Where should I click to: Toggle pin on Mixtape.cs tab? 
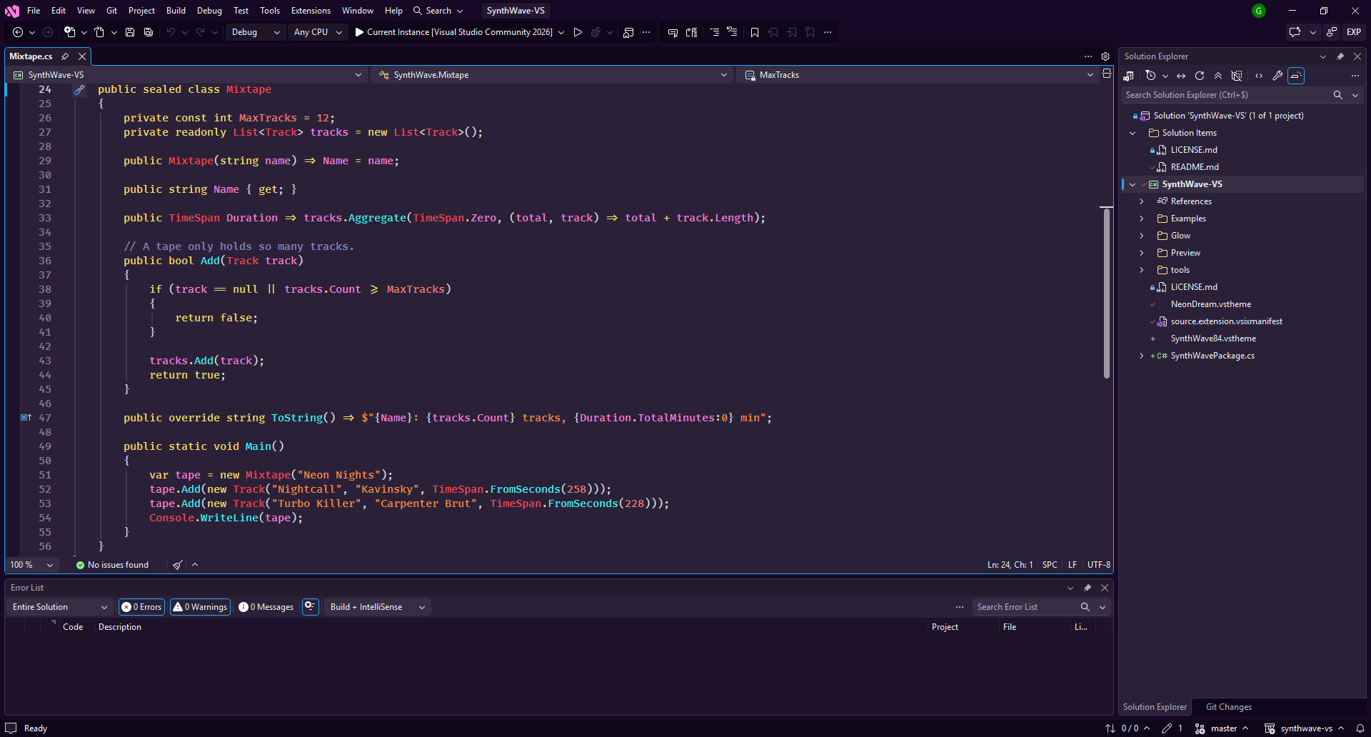tap(65, 56)
